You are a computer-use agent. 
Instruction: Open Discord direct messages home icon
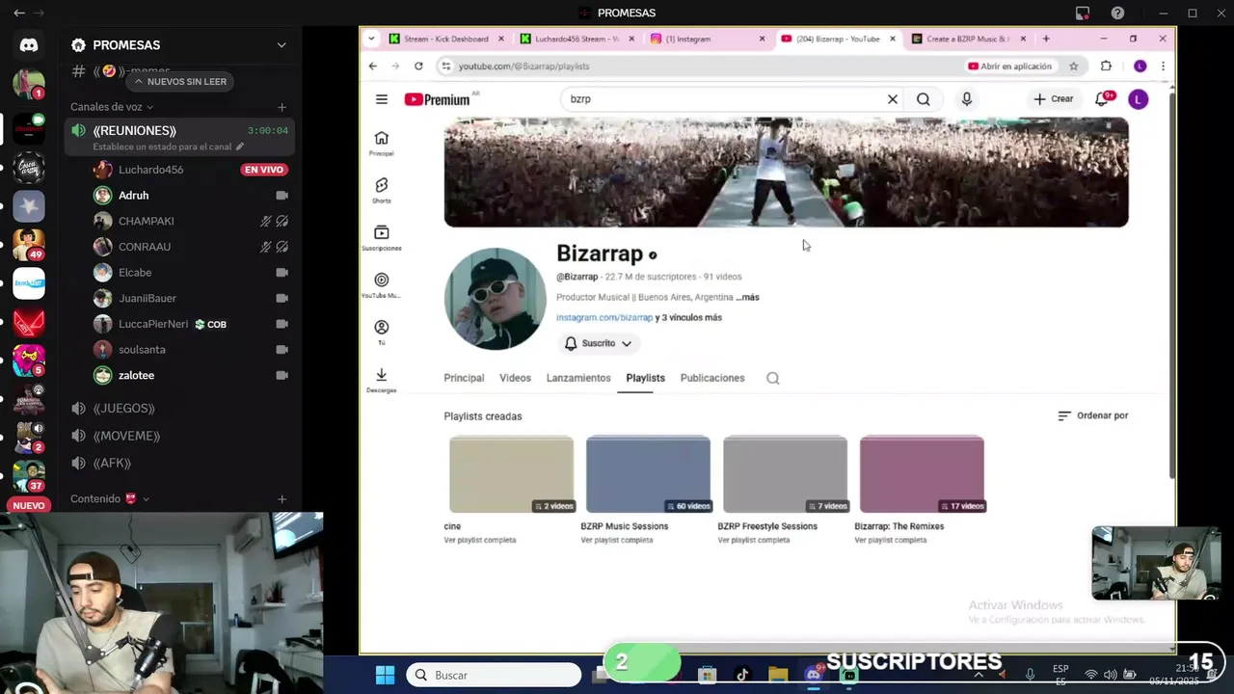coord(29,45)
